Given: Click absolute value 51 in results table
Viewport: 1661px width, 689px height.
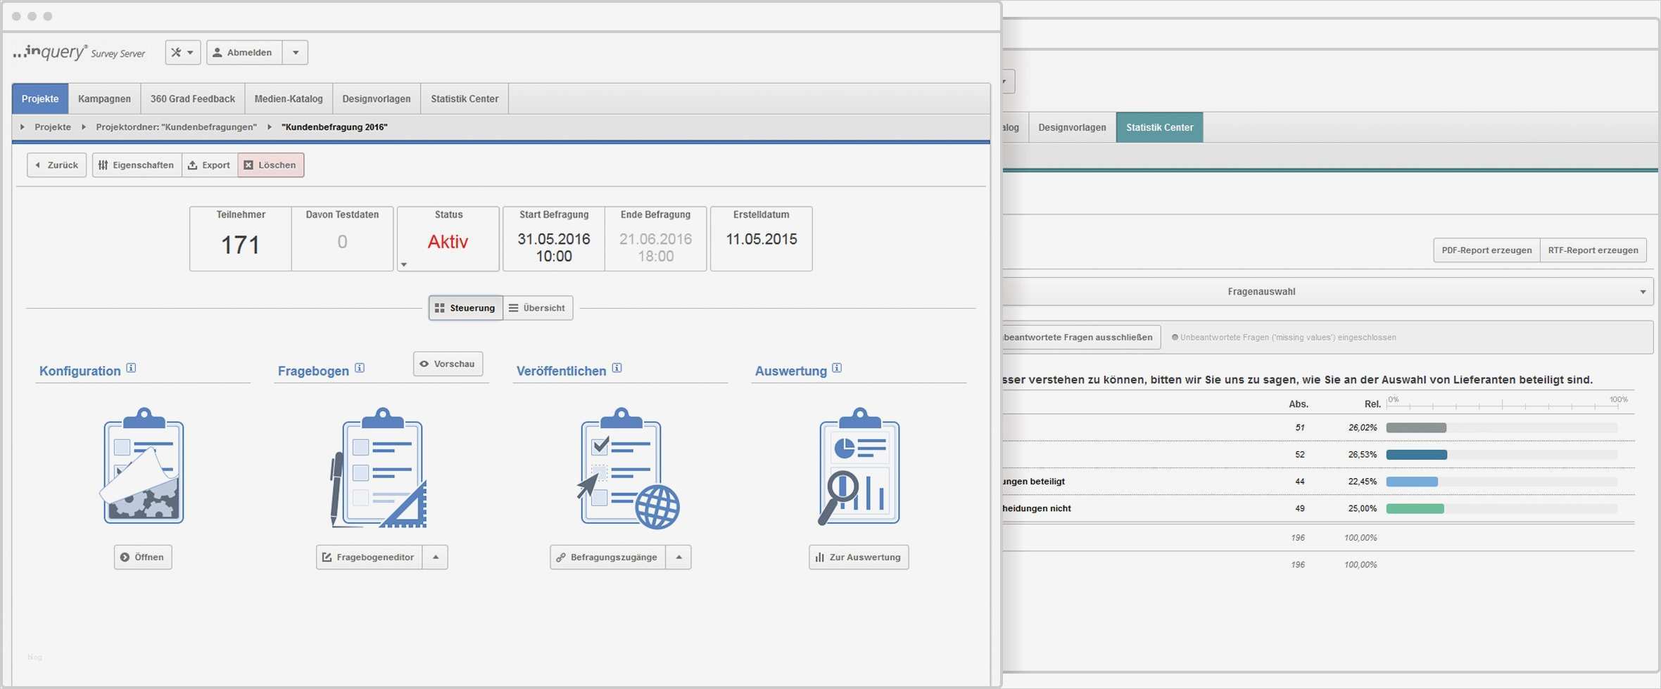Looking at the screenshot, I should click(x=1300, y=428).
